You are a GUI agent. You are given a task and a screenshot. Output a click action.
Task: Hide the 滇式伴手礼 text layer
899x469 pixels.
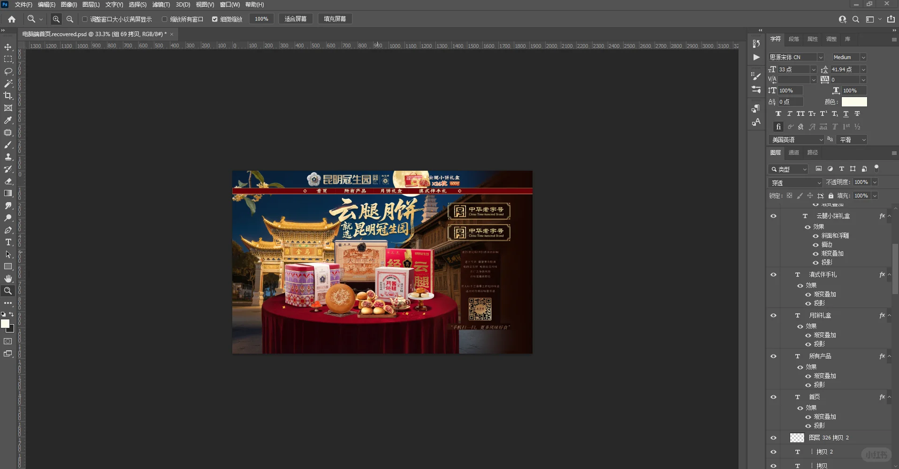click(x=773, y=275)
